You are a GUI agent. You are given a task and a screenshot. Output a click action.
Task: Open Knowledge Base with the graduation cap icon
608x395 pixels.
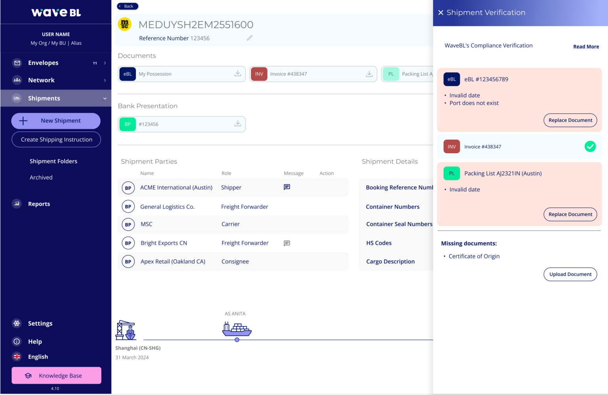28,375
